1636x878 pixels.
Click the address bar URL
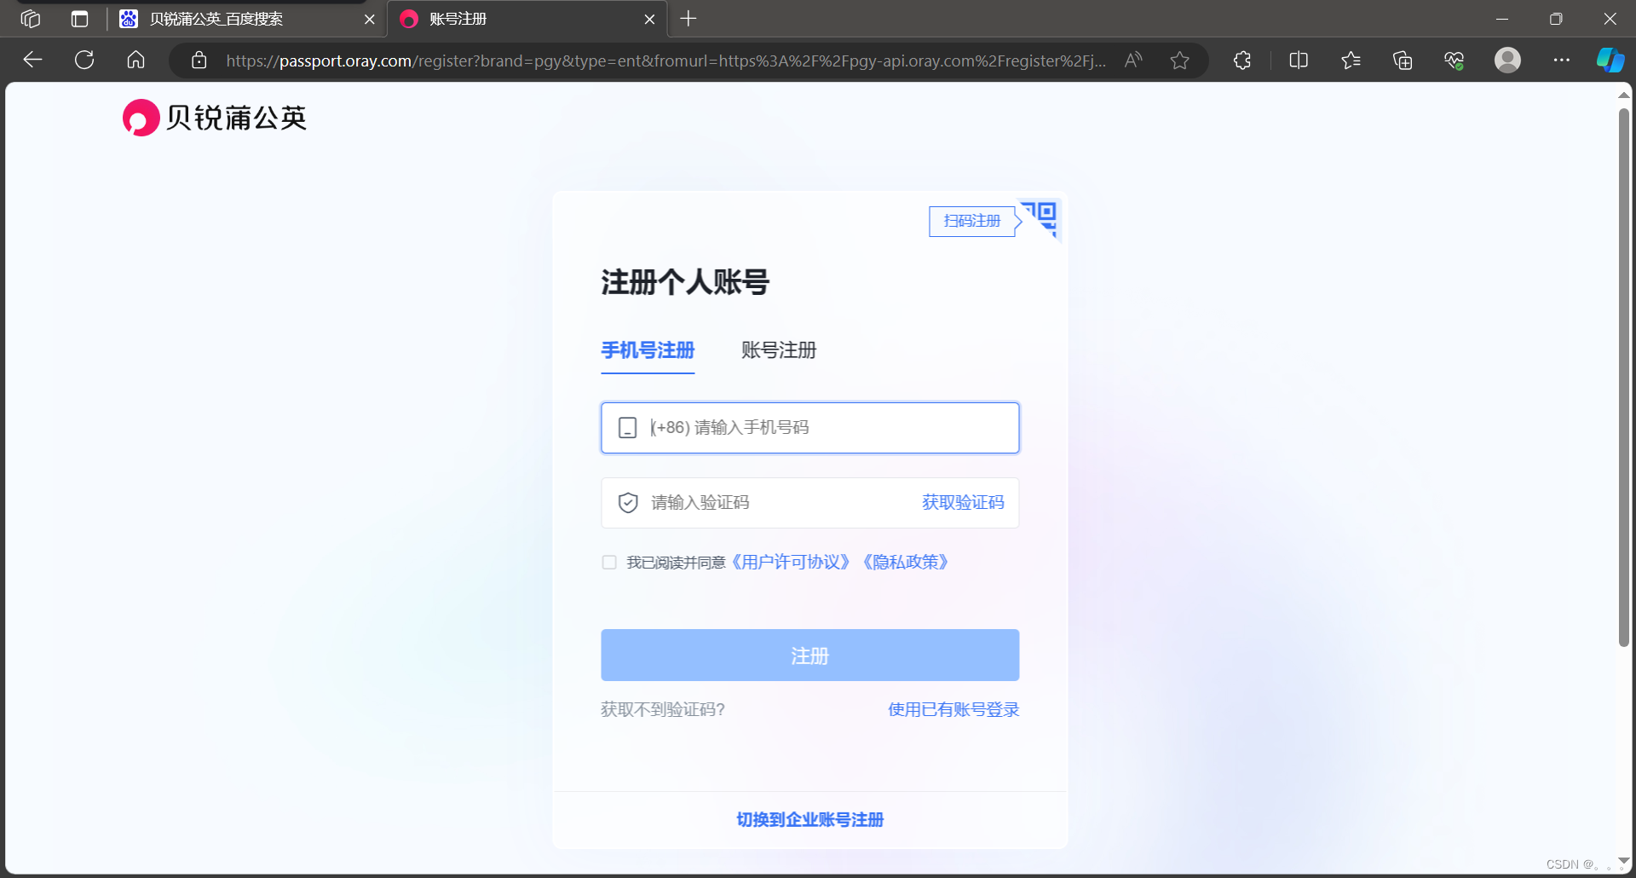pyautogui.click(x=665, y=61)
